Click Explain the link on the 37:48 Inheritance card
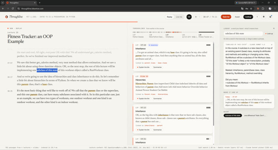278x150 pixels. tap(143, 67)
